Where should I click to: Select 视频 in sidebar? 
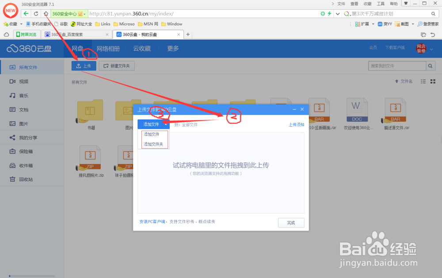click(32, 81)
